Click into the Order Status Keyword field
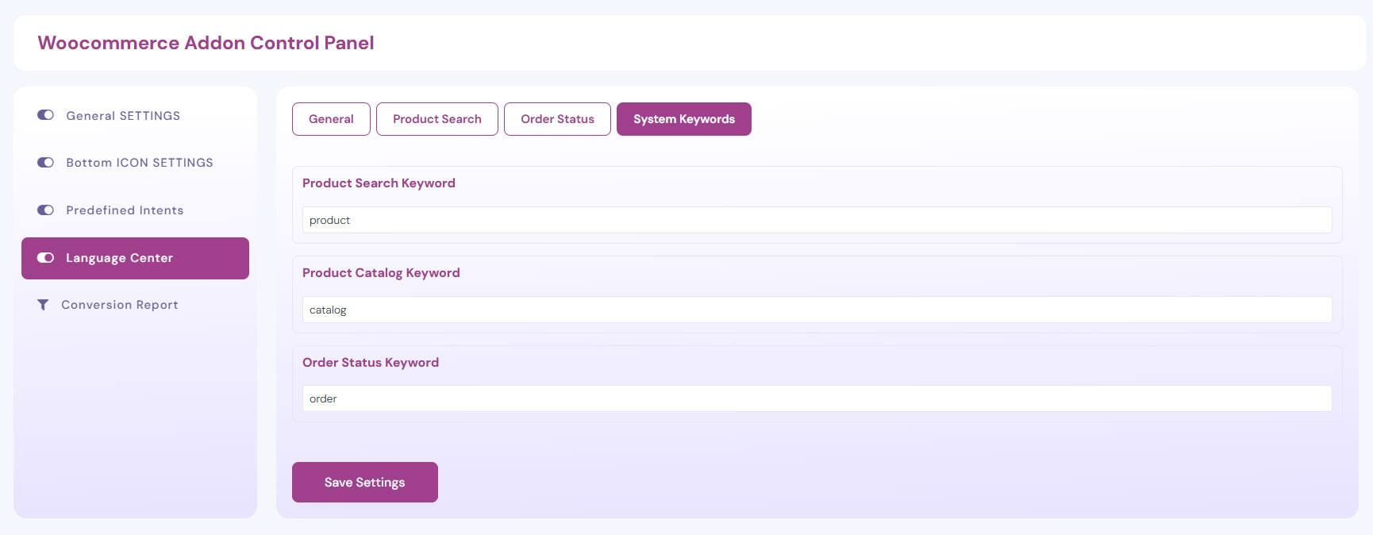Screen dimensions: 1373x535 tap(816, 398)
